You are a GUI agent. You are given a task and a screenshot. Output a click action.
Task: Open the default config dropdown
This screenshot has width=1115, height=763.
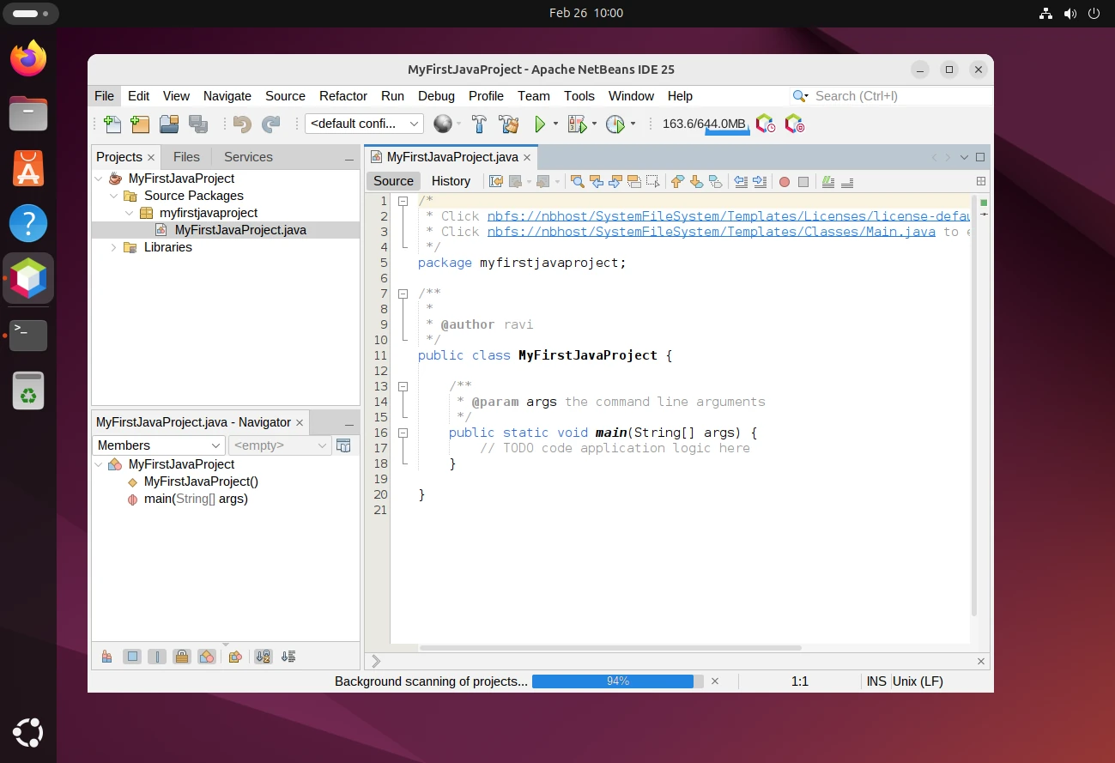[364, 124]
